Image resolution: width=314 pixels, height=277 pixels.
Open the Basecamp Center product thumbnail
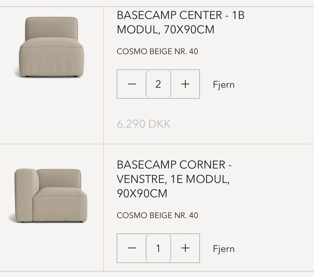(52, 47)
